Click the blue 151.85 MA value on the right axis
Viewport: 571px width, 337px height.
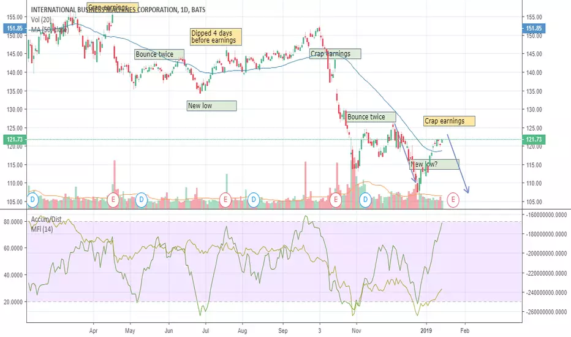click(x=534, y=28)
